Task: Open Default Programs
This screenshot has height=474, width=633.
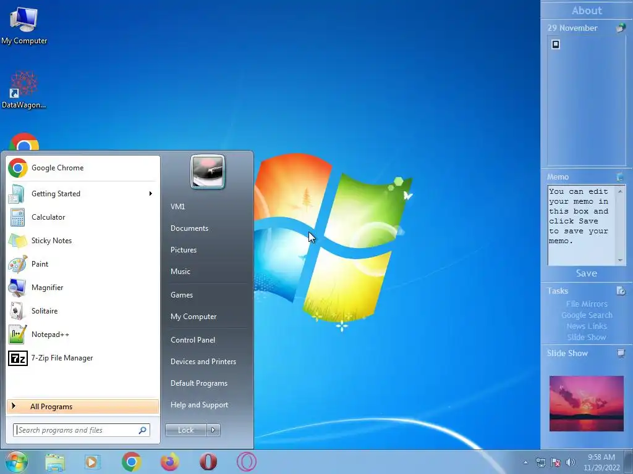Action: point(198,383)
